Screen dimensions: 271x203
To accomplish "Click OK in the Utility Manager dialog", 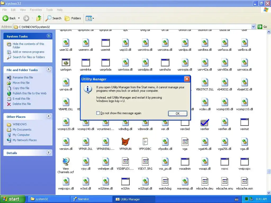I will [178, 113].
